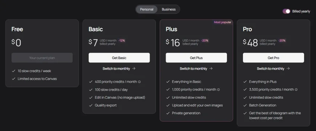
Task: Click the Get Plus button
Action: tap(196, 58)
